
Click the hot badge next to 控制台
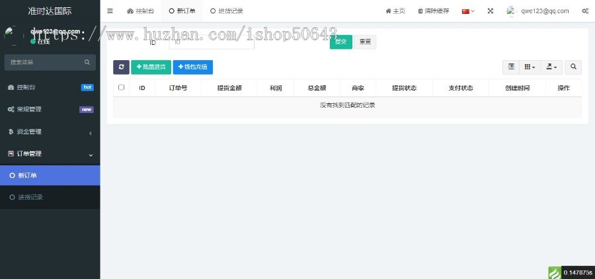pyautogui.click(x=87, y=87)
